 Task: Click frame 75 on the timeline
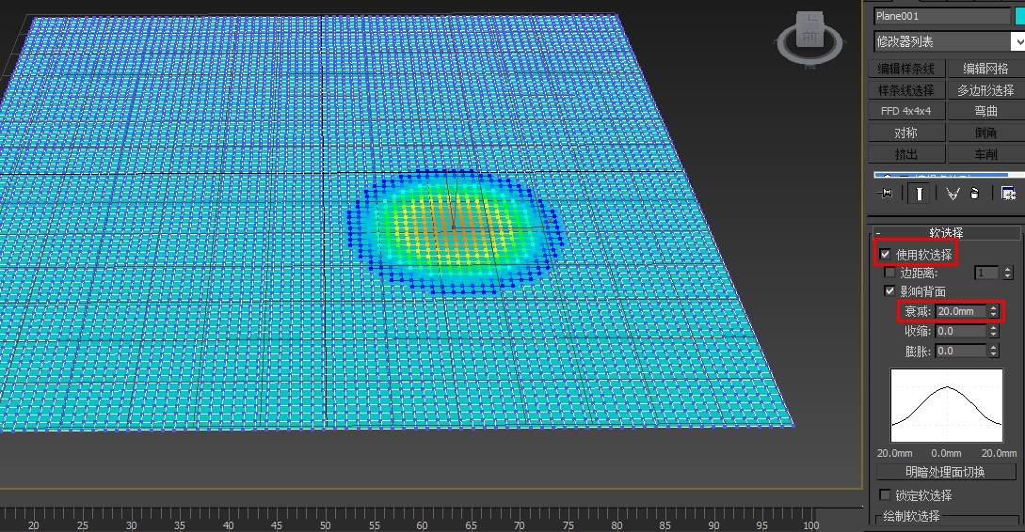click(x=569, y=524)
